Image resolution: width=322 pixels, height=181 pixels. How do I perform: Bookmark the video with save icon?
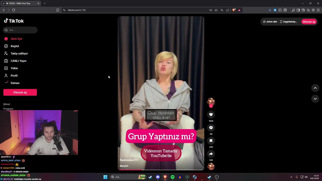(211, 141)
